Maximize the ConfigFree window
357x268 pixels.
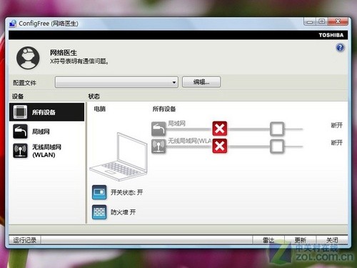[x=322, y=21]
